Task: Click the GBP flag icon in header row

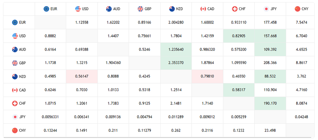Action: (140, 9)
